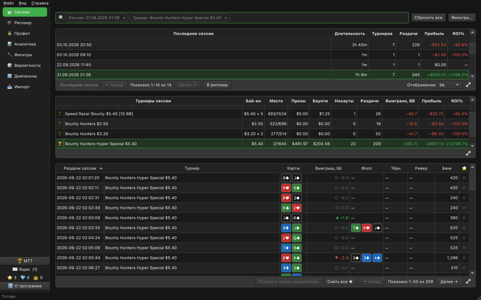Click Снять все to unstar hands
Image resolution: width=481 pixels, height=300 pixels.
tap(340, 281)
